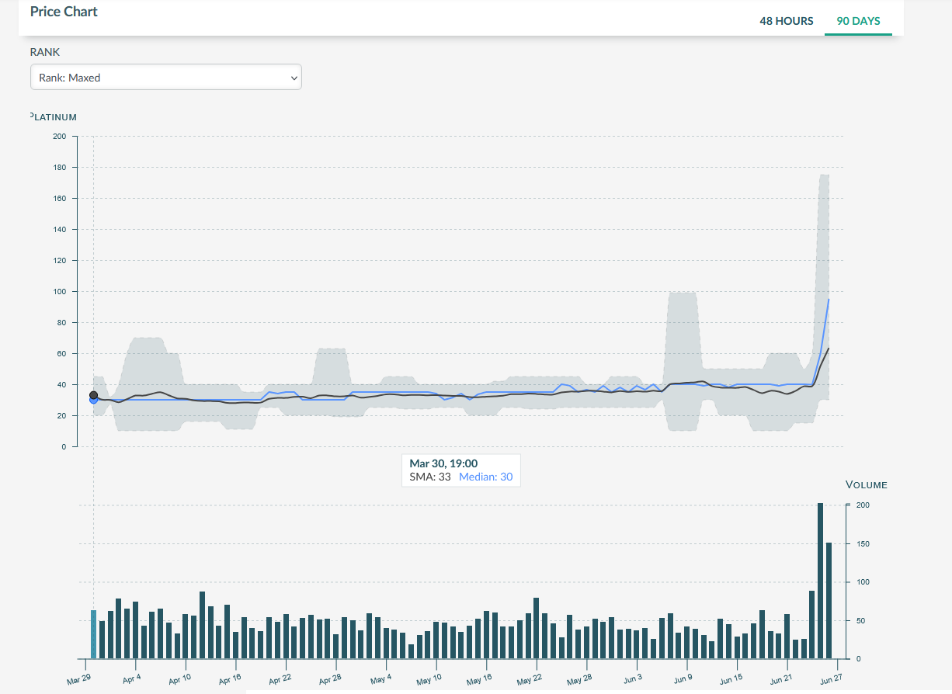The image size is (952, 694).
Task: Click the 'May 28' date axis label
Action: coord(578,681)
